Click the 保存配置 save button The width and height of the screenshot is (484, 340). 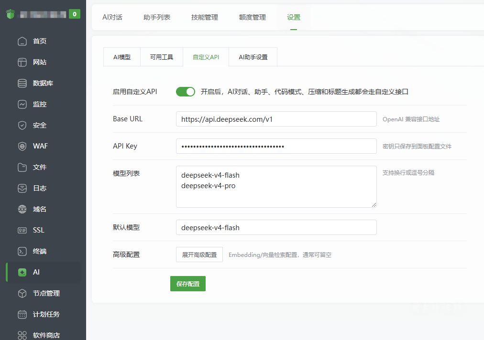[188, 284]
